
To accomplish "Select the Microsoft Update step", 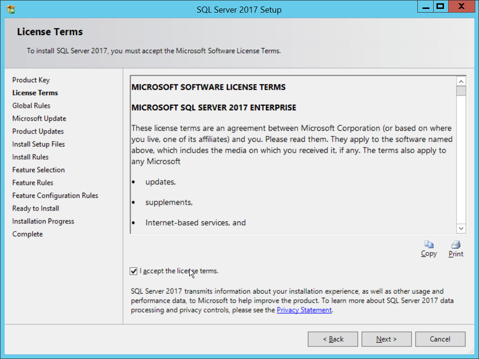I will point(39,119).
